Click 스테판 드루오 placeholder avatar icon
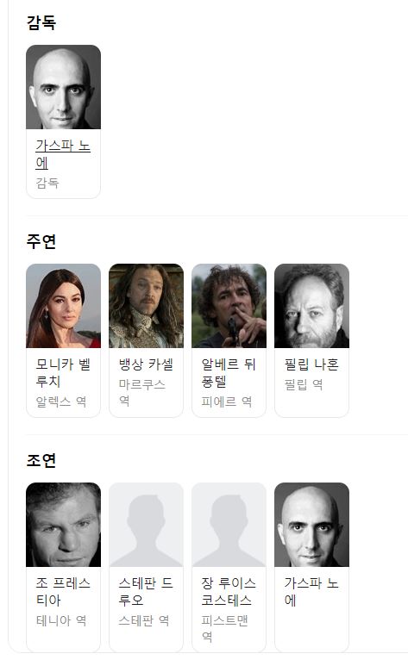This screenshot has height=660, width=408. (147, 525)
